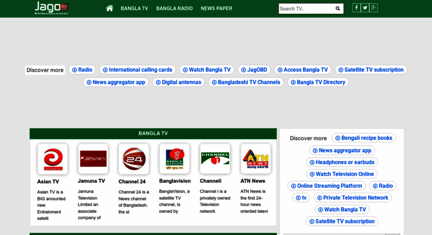This screenshot has width=432, height=235.
Task: Open the Bangla TV menu item
Action: (x=135, y=8)
